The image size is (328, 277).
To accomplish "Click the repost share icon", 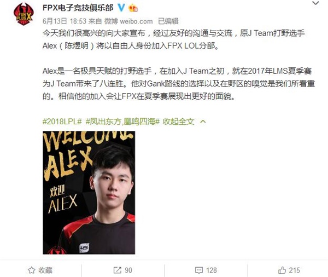I will [117, 270].
